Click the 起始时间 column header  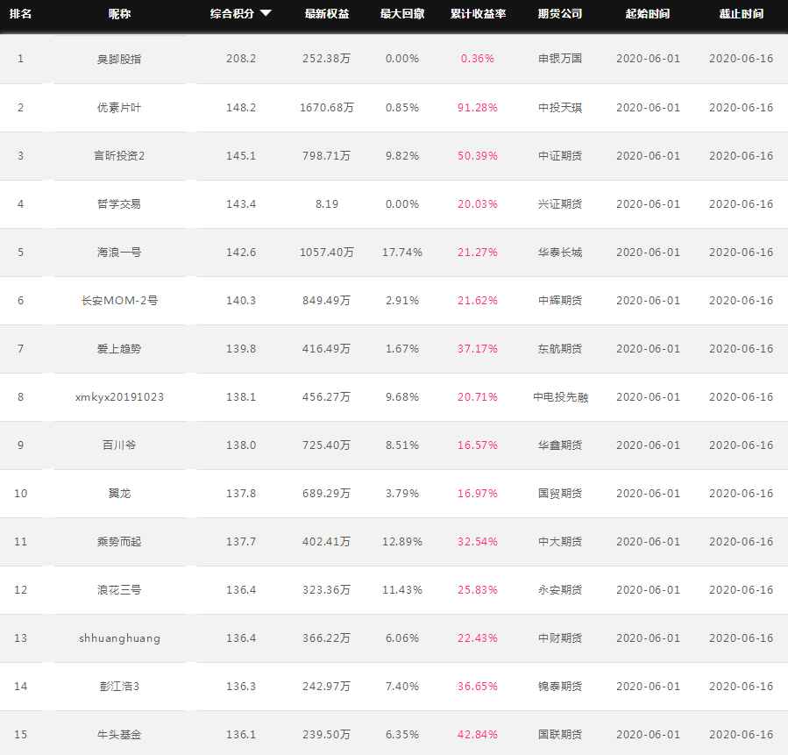[x=648, y=13]
